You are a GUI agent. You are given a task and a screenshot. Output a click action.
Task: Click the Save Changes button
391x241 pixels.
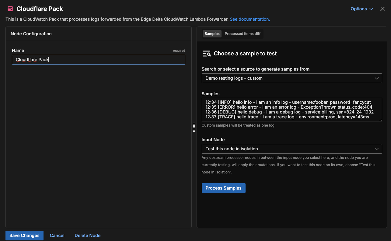(24, 236)
